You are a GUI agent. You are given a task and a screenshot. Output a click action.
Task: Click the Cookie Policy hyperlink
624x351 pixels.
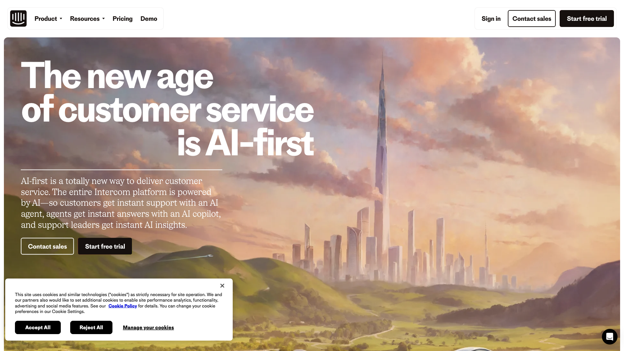coord(123,305)
